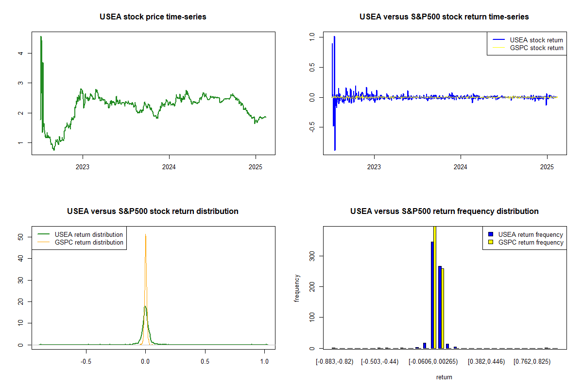Click the 'return' x-axis label of the histogram

(444, 377)
